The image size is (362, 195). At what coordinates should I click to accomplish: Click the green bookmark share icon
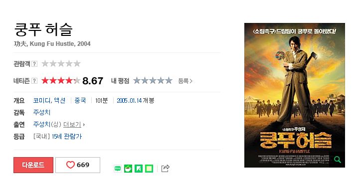139,169
